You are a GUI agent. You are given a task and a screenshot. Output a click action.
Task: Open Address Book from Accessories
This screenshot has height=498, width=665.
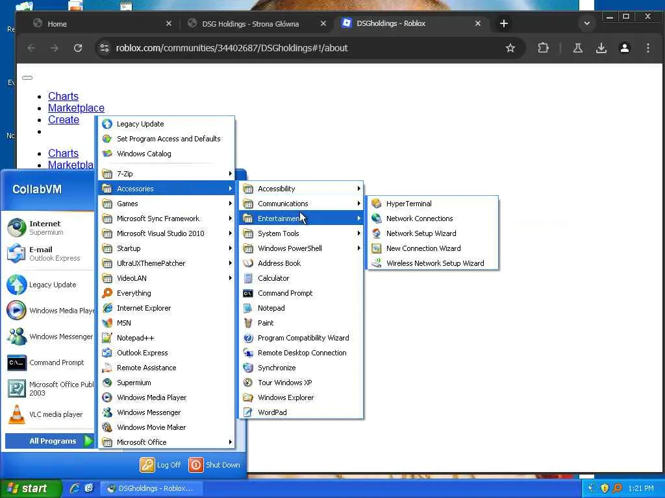tap(301, 263)
